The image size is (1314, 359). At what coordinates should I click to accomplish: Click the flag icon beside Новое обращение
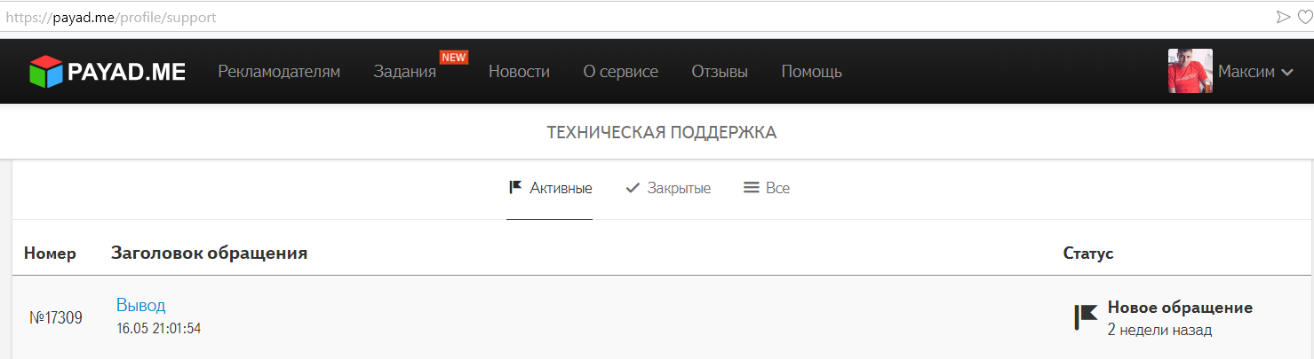pos(1086,317)
